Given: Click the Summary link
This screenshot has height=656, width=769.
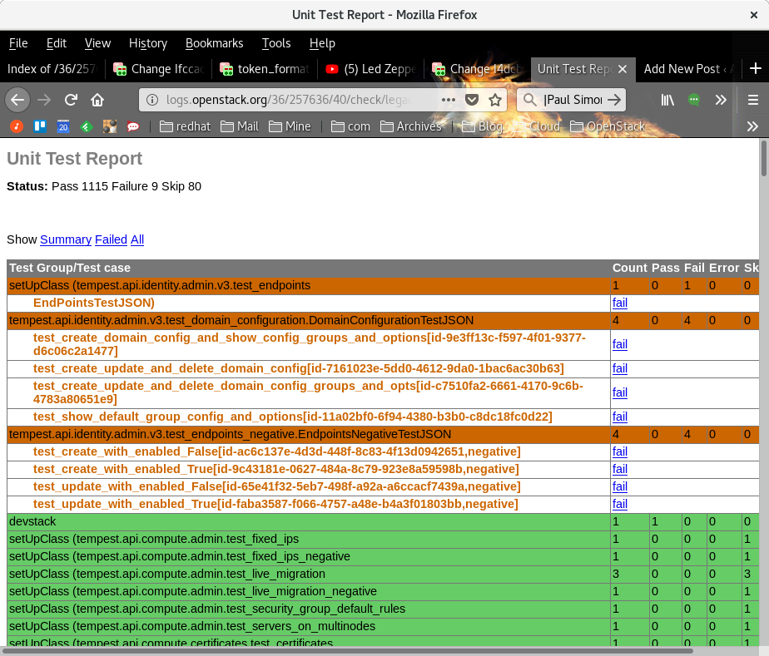Looking at the screenshot, I should (66, 239).
